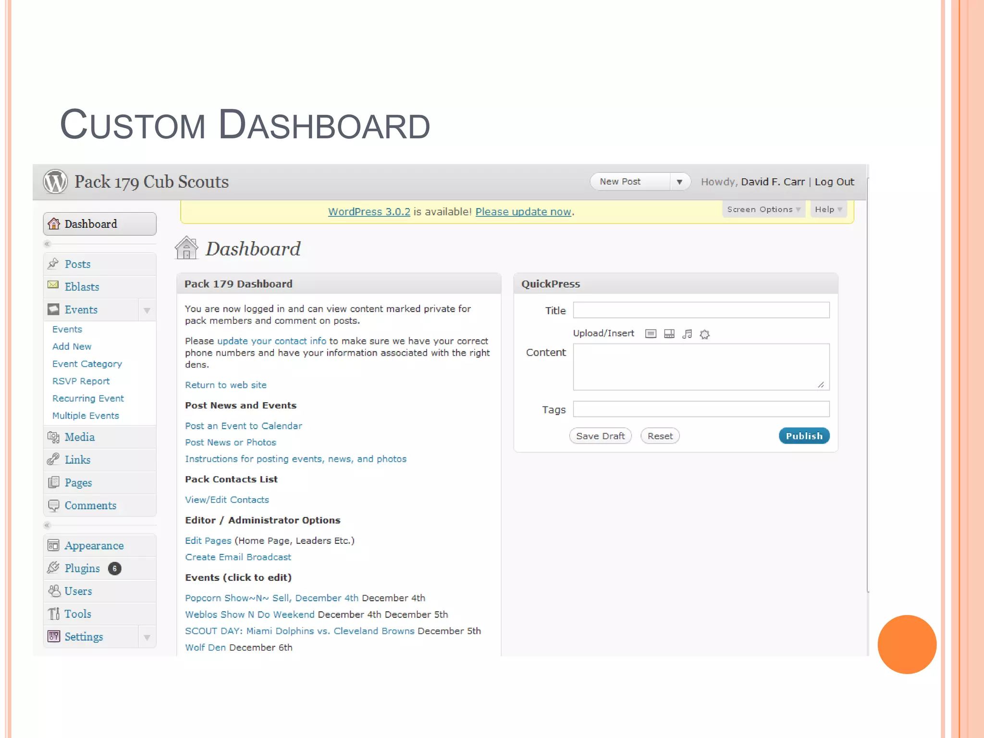
Task: Click the WordPress 3.0.2 link
Action: 369,212
